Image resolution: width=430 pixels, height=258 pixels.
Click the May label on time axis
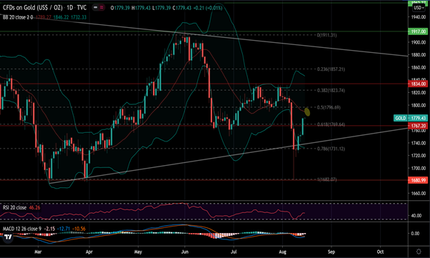[x=138, y=252]
